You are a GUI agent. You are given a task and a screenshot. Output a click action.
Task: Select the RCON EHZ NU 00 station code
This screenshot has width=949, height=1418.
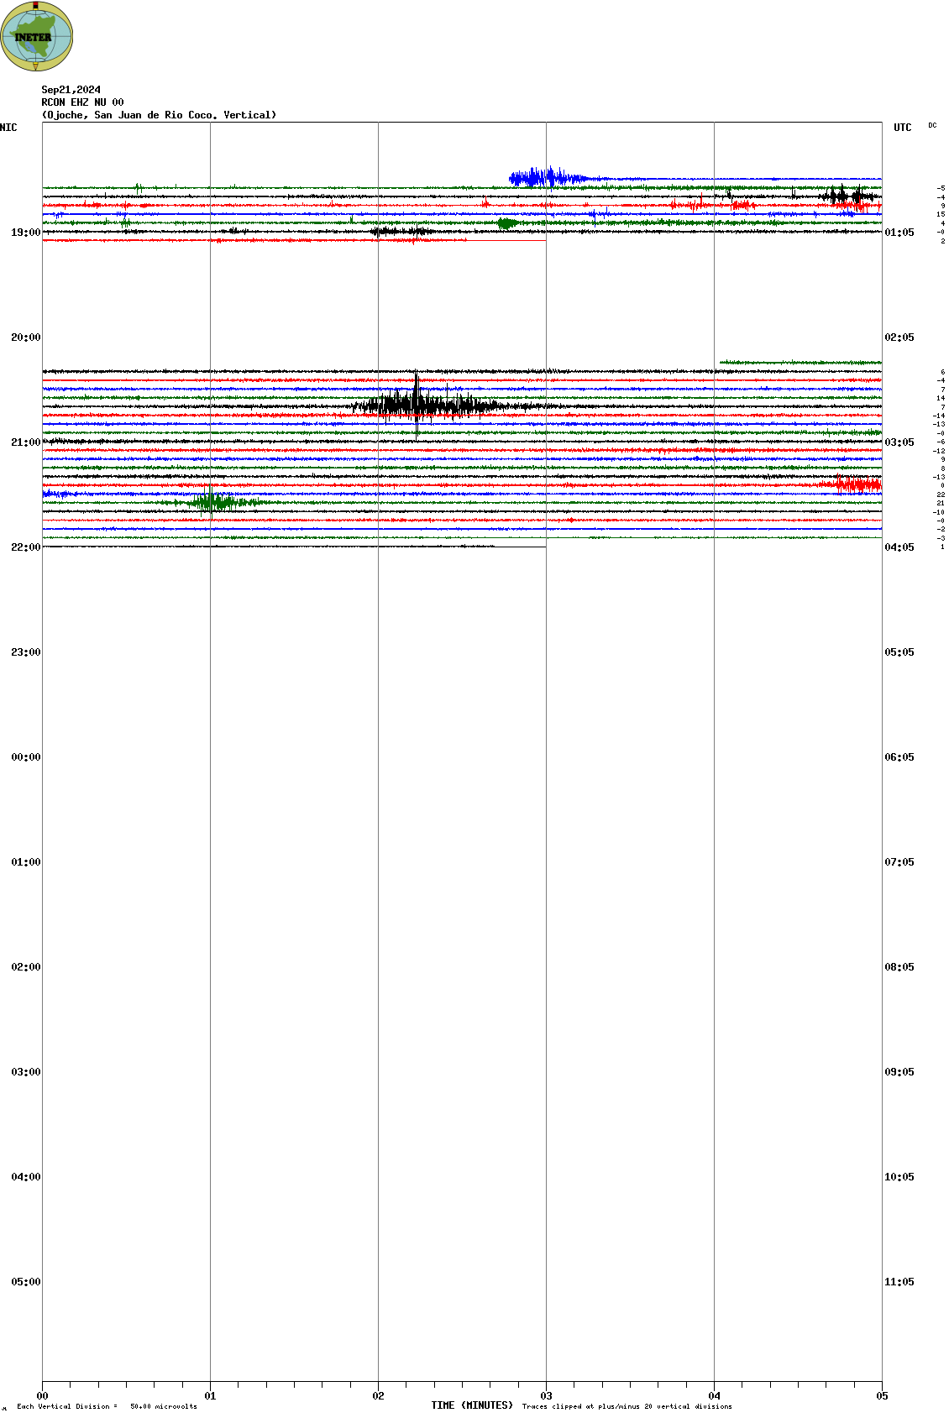[x=82, y=102]
